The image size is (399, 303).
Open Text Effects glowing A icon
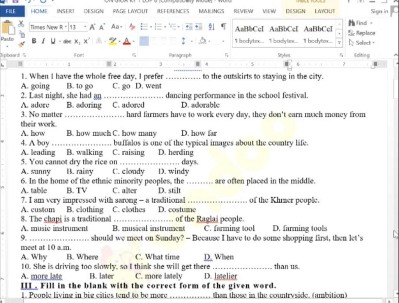pos(99,41)
